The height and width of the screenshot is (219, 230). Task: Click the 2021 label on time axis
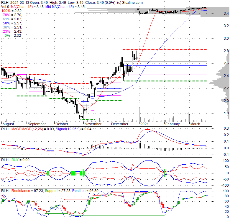[x=144, y=124]
